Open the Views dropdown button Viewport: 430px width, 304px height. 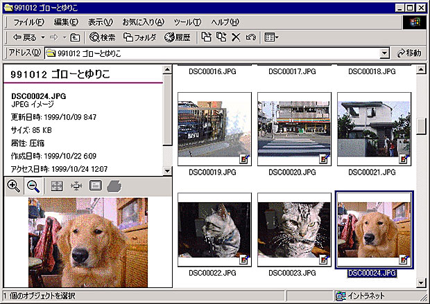pyautogui.click(x=271, y=37)
